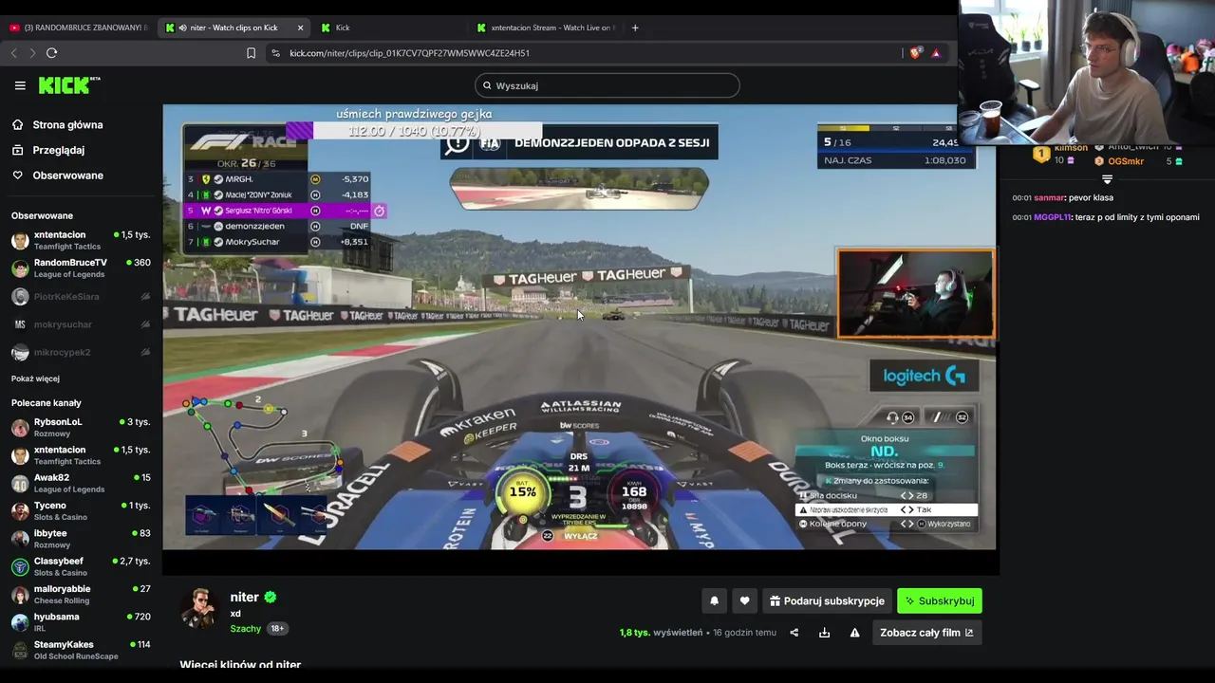Go back in browser history
The image size is (1215, 683).
(x=14, y=53)
